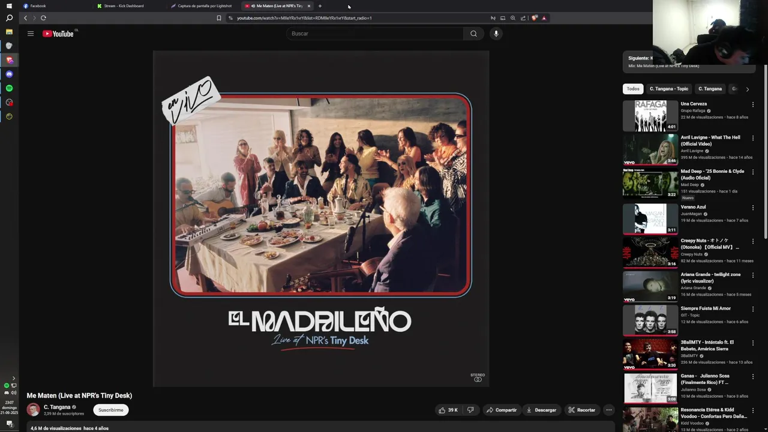Expand hidden tray icons chevron

click(14, 378)
